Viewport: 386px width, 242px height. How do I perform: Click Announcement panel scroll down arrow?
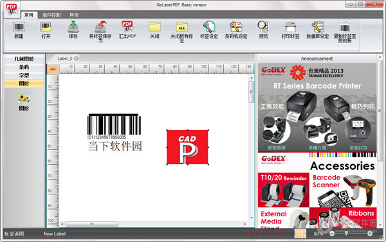click(380, 225)
